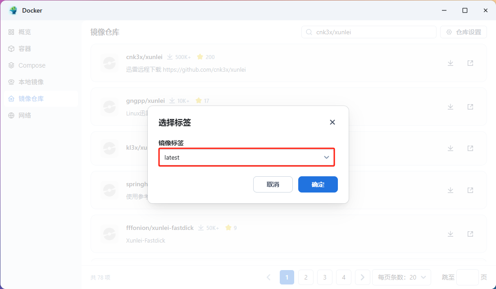Open 每页条数 20 page size dropdown
The width and height of the screenshot is (496, 289).
coord(402,277)
